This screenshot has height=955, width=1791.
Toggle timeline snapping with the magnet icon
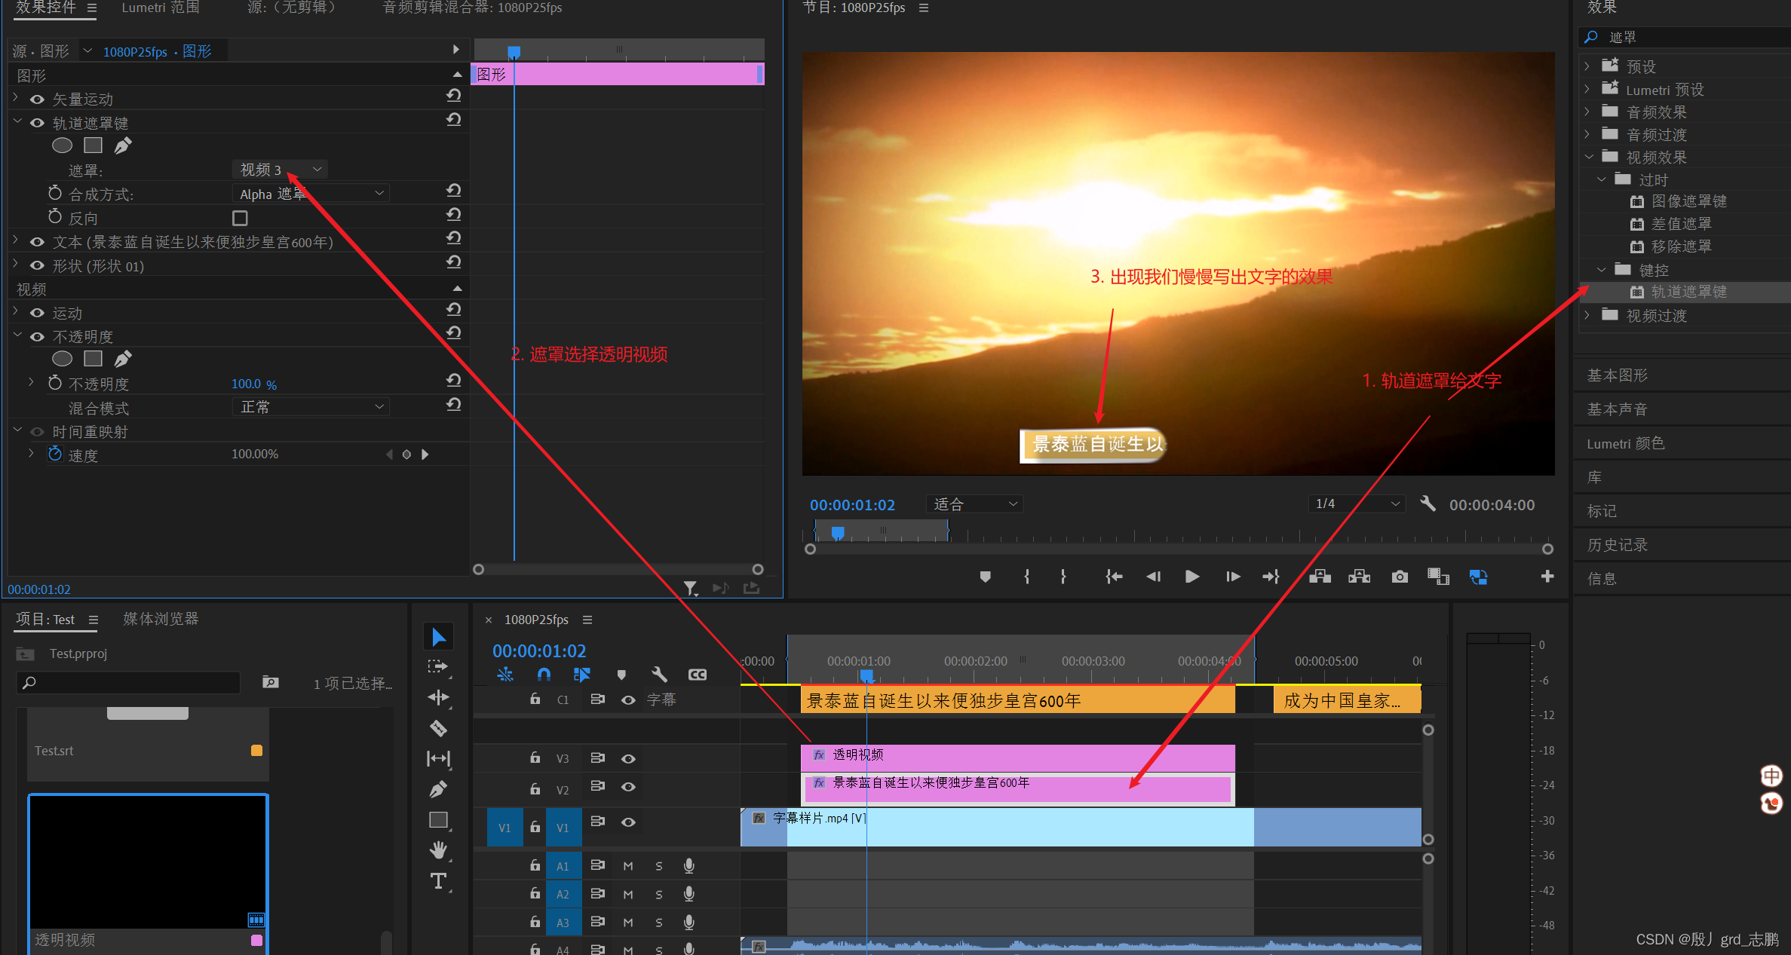(544, 674)
